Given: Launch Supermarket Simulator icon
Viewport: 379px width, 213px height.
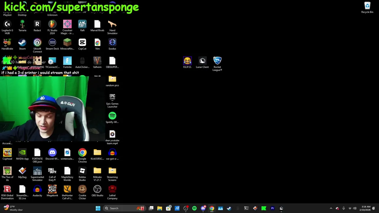Looking at the screenshot, I should 37,174.
